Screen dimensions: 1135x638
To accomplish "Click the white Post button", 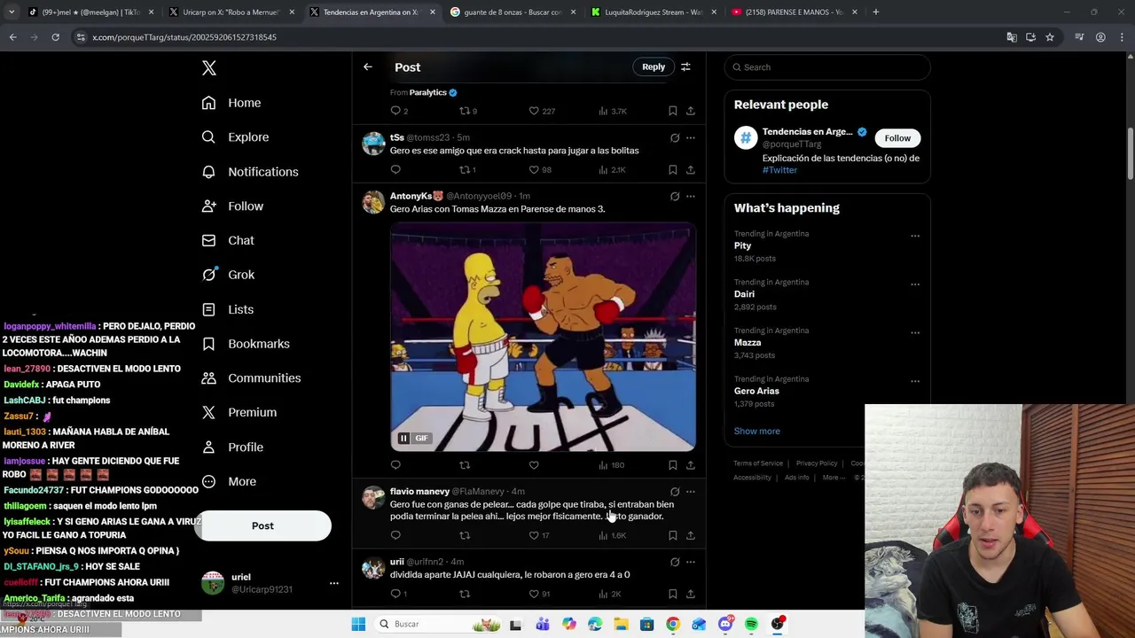I will click(x=262, y=525).
